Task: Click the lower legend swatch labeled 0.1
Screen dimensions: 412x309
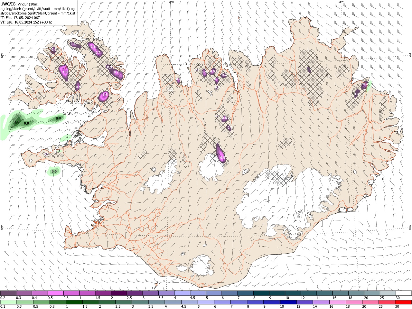Action: (8, 302)
